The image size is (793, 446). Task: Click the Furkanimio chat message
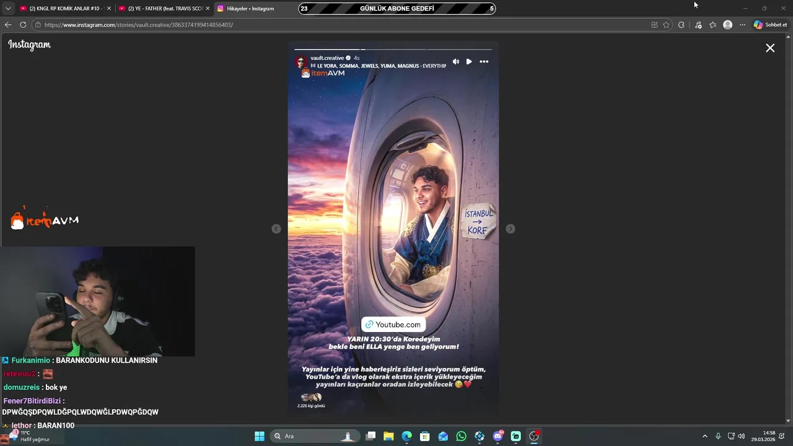[79, 360]
